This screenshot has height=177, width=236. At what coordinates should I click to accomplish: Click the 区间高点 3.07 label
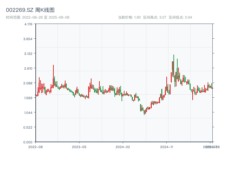(155, 17)
